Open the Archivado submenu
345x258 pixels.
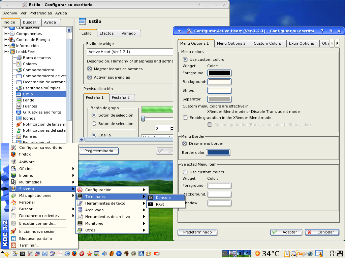(113, 210)
